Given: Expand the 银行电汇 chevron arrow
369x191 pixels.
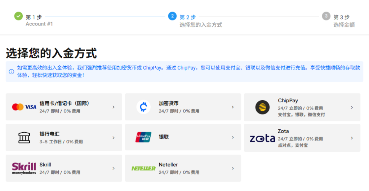Looking at the screenshot, I should (x=114, y=138).
